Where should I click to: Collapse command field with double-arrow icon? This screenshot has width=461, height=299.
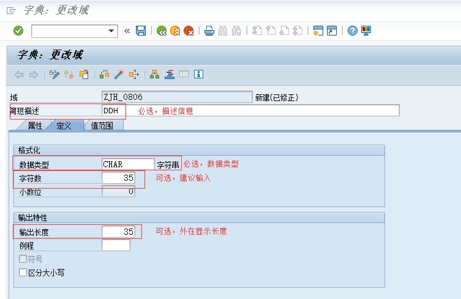click(127, 31)
